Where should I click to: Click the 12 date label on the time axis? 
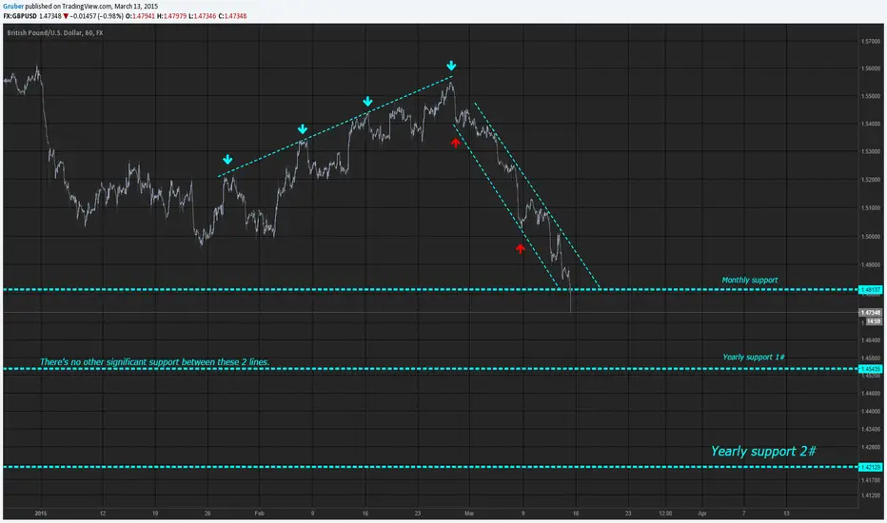point(103,513)
